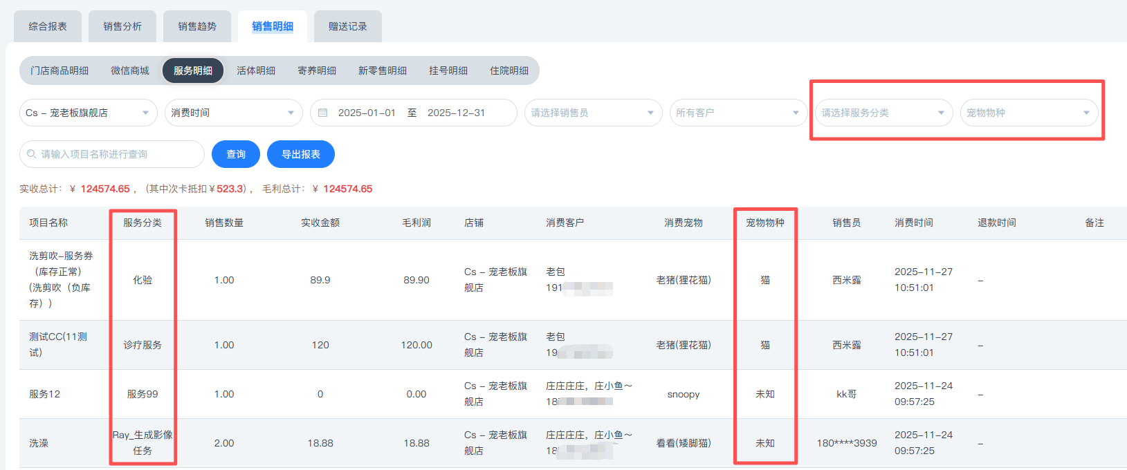The image size is (1127, 470).
Task: Open the 请选择销售员 salesperson dropdown
Action: tap(592, 113)
